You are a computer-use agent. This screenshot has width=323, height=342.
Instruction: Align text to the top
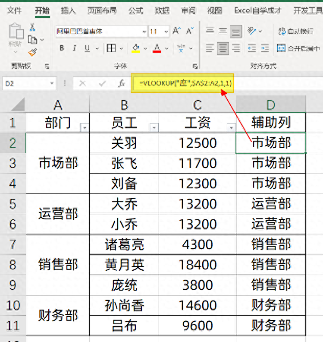(x=210, y=30)
